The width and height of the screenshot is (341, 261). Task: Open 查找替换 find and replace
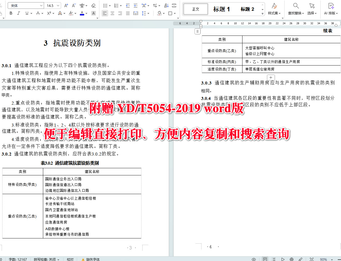click(296, 9)
